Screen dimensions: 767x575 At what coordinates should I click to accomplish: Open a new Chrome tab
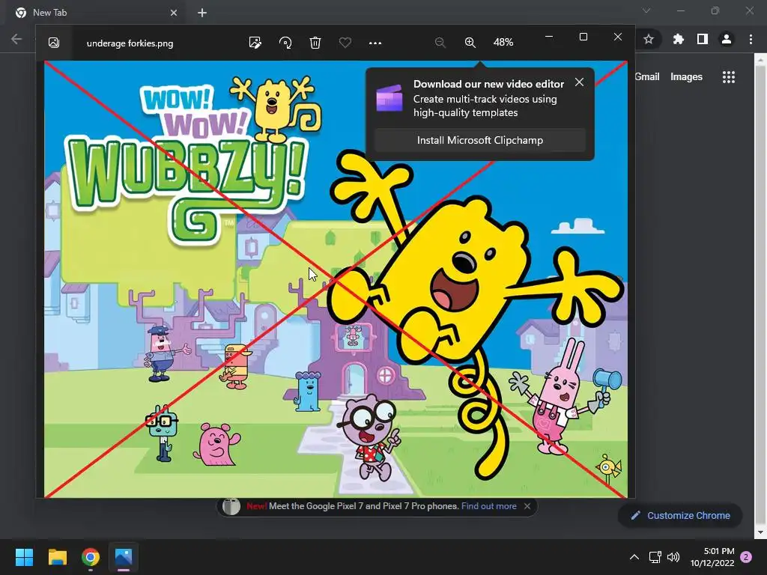[202, 13]
